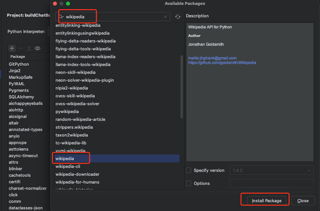
Task: Select appnope in installed packages
Action: point(18,142)
